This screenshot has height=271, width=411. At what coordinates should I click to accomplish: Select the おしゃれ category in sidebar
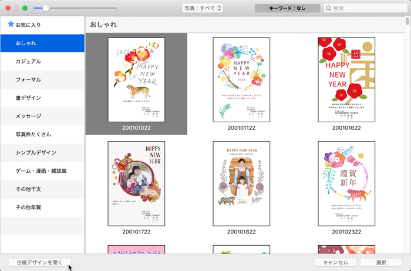pos(42,44)
